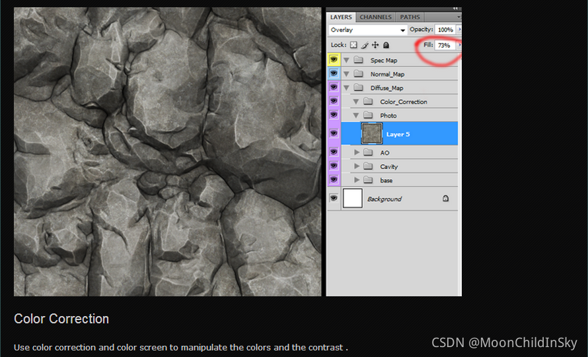Click the Fill 73% value field
The height and width of the screenshot is (357, 588).
point(445,46)
